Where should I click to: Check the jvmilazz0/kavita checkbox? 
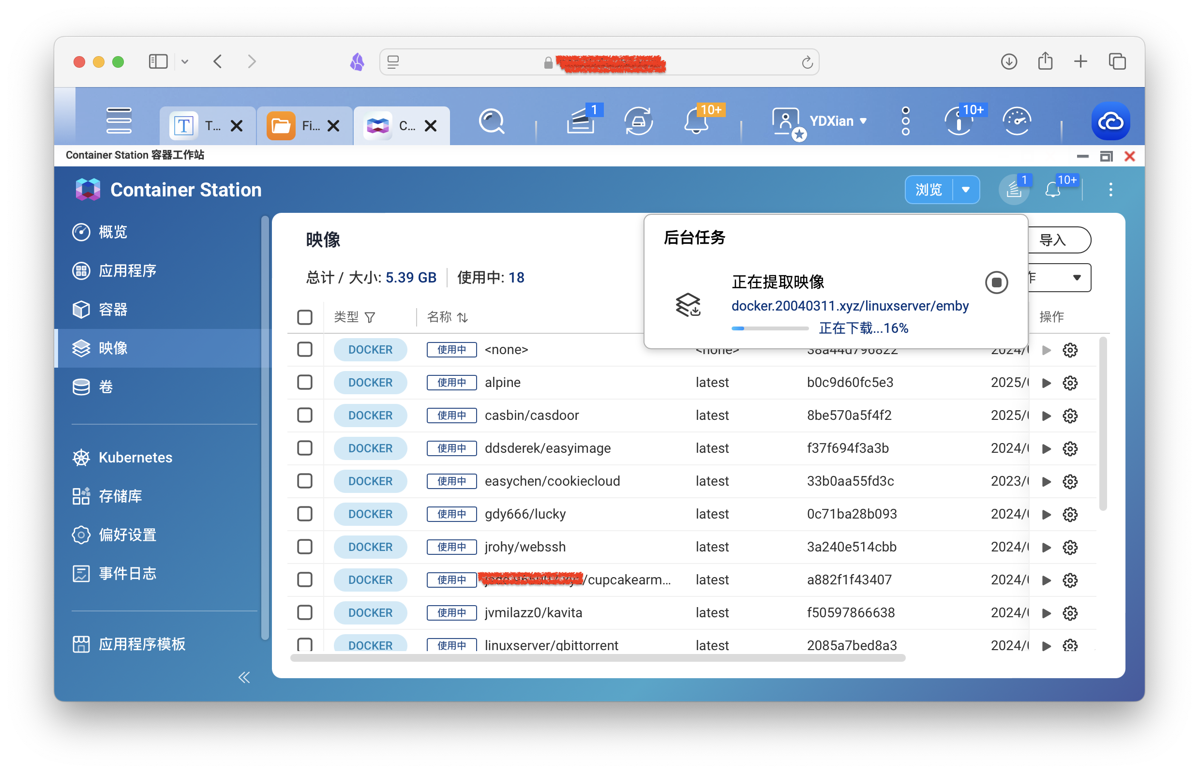coord(305,612)
